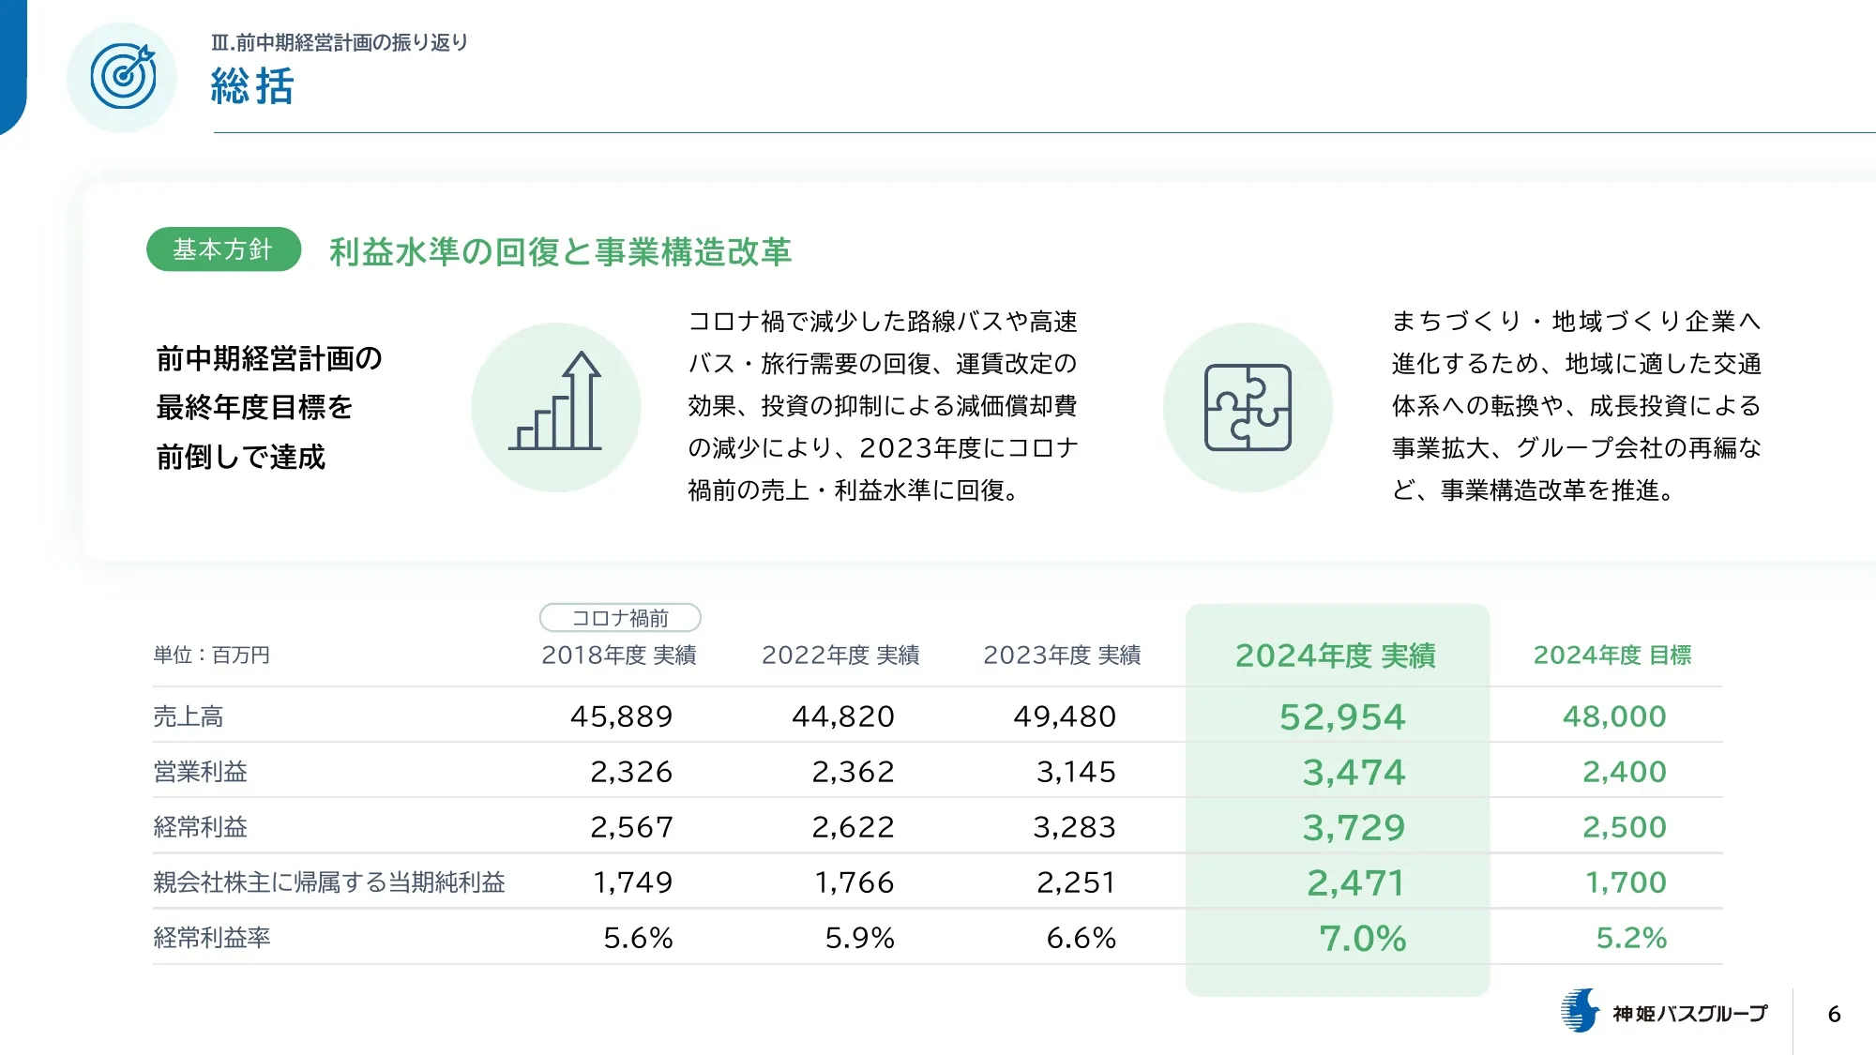Viewport: 1876px width, 1055px height.
Task: Click the 3,474 operating profit value
Action: [1354, 773]
